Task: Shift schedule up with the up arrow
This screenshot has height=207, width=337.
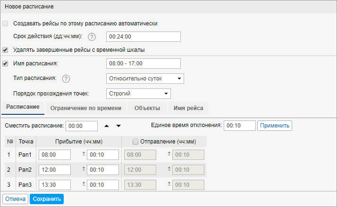Action: click(107, 126)
